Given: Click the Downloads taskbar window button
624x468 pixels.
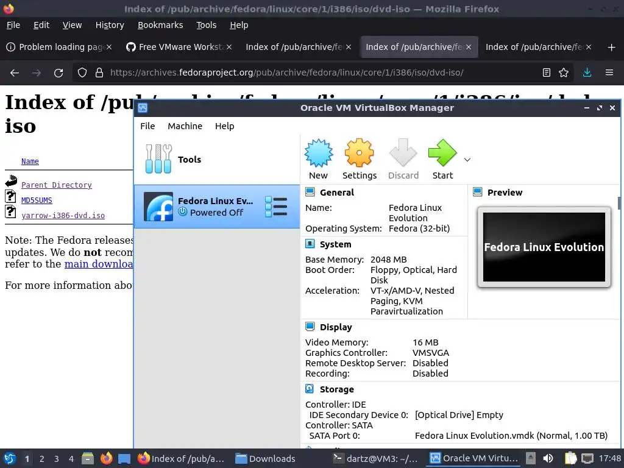Looking at the screenshot, I should pos(265,458).
